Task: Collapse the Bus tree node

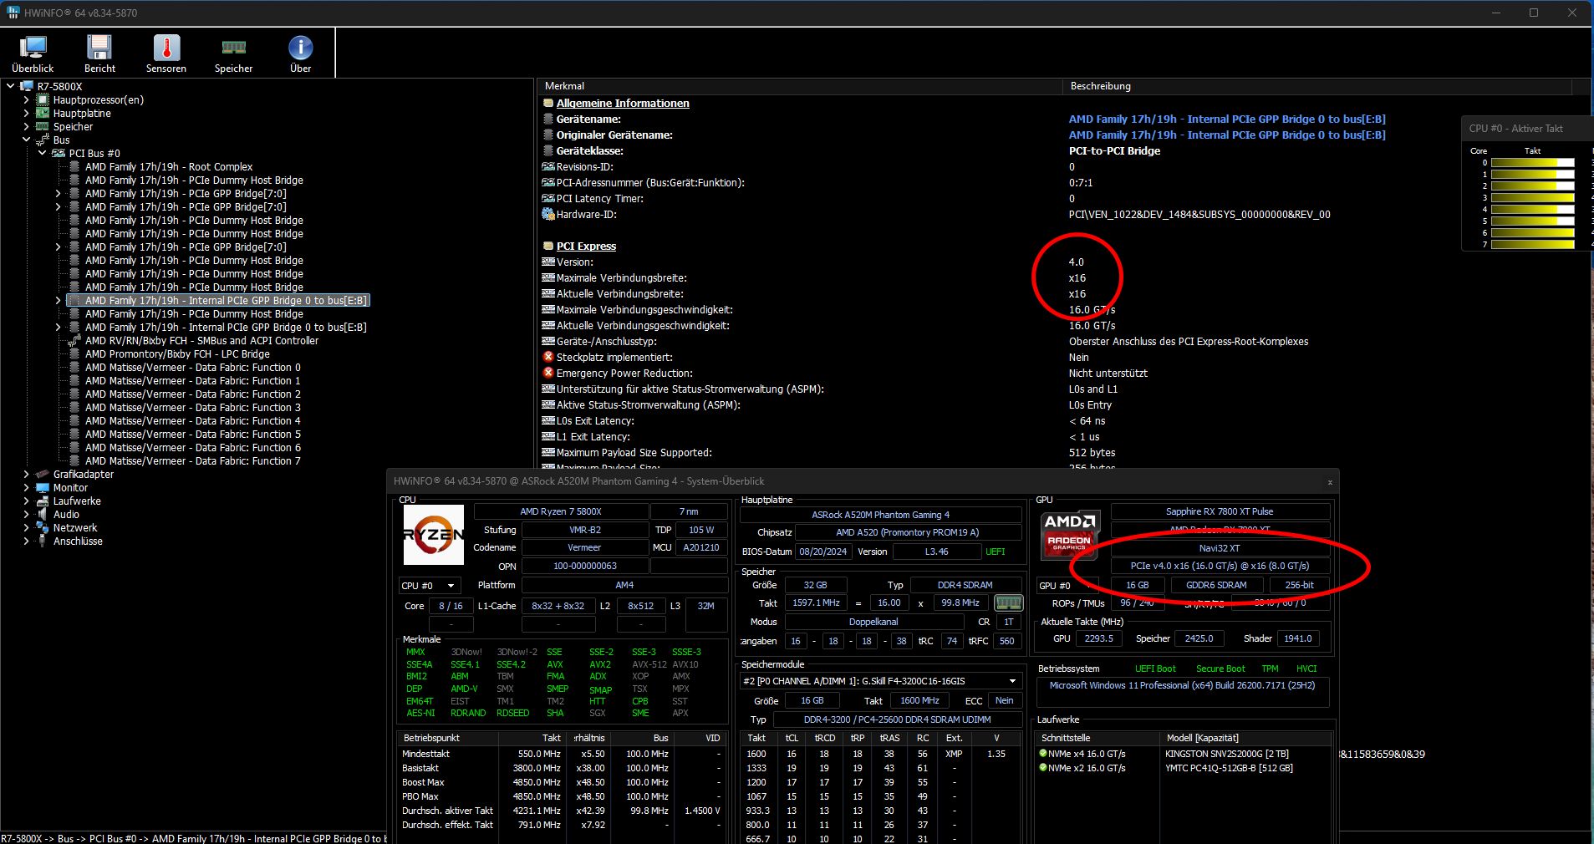Action: 26,140
